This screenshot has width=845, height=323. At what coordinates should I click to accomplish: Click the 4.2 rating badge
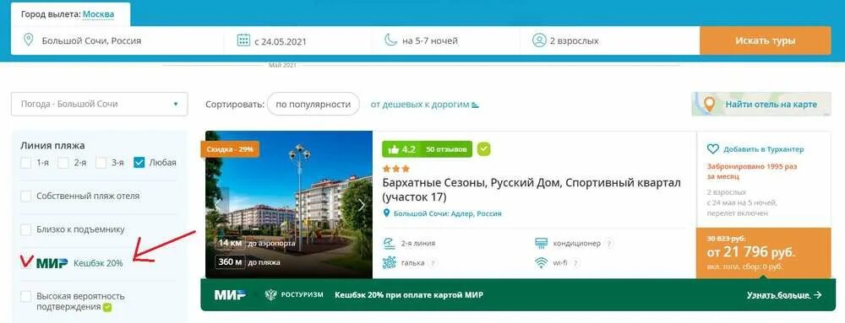pyautogui.click(x=401, y=149)
